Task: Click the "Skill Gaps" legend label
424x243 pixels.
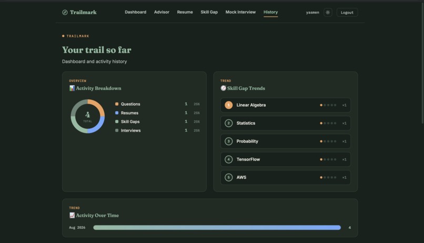Action: (x=130, y=121)
